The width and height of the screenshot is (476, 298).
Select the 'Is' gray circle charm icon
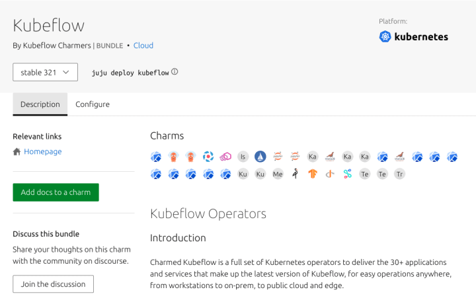(x=243, y=157)
